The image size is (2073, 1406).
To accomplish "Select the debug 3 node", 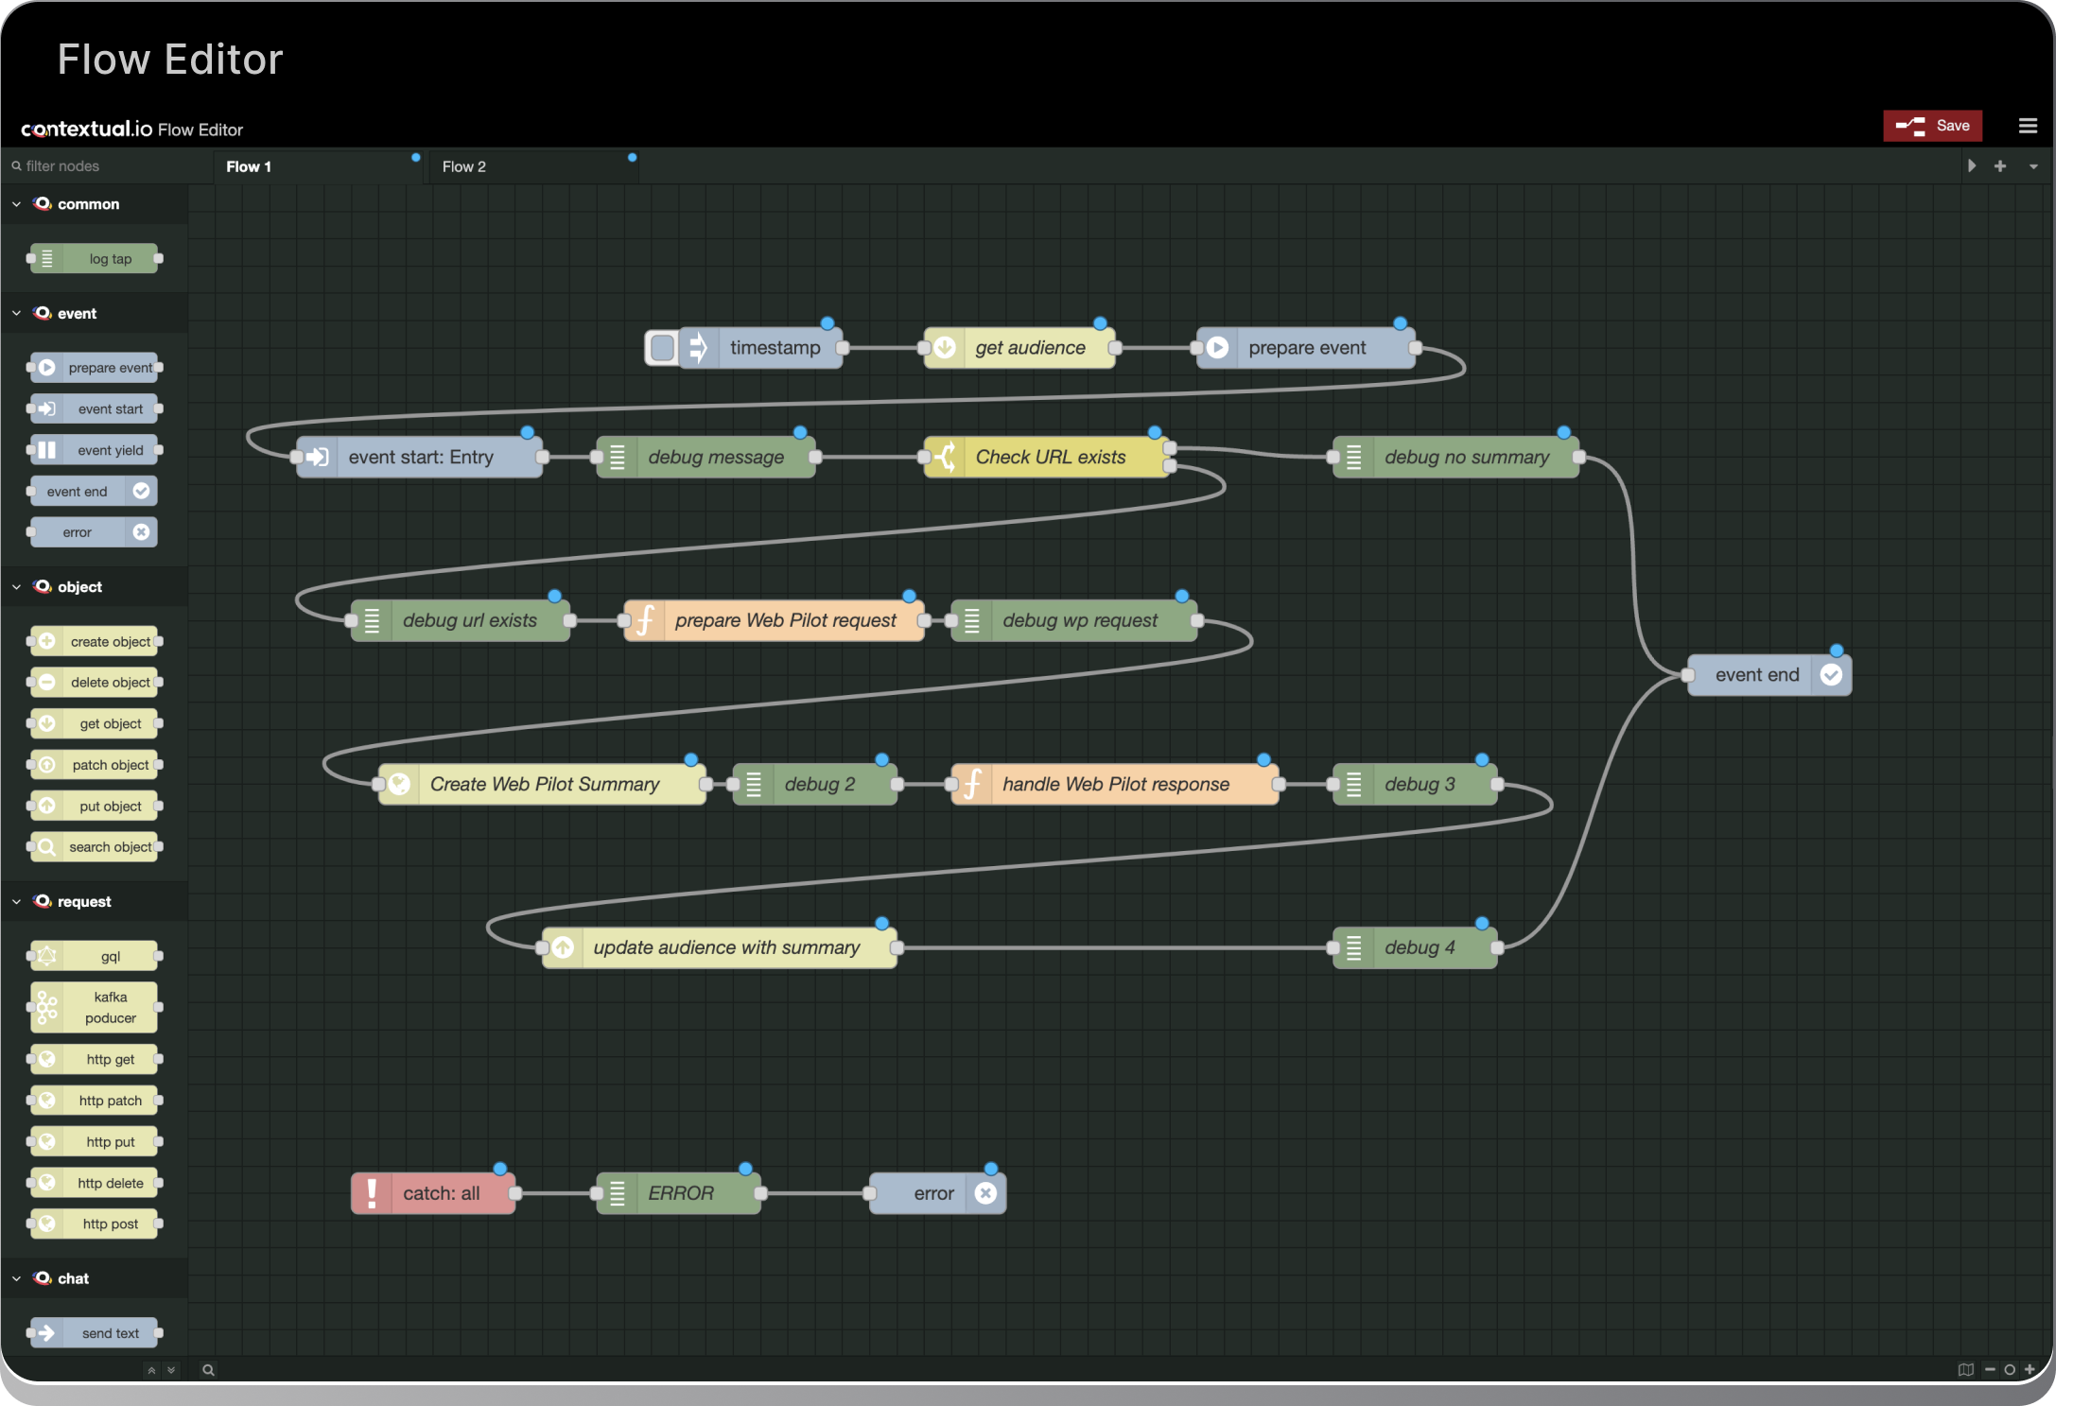I will point(1416,785).
